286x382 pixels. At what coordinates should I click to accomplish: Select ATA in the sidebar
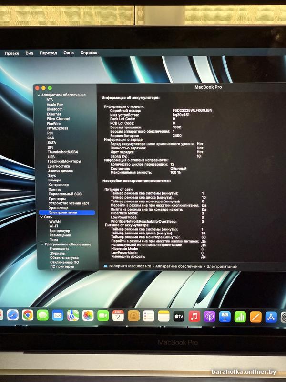pos(50,100)
